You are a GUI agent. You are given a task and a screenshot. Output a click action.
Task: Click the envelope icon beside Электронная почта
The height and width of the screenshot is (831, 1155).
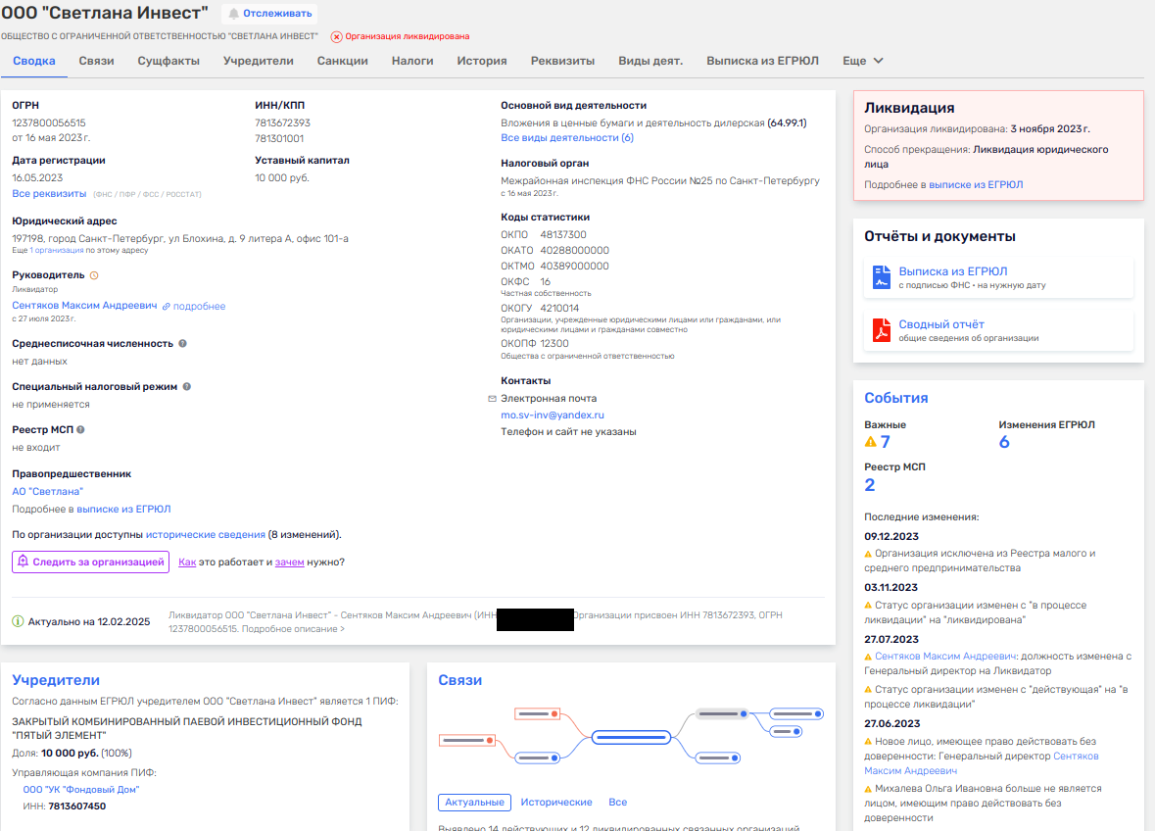[492, 399]
